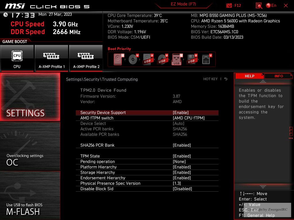
Task: Open the Security Device Support value dropdown
Action: (181, 113)
